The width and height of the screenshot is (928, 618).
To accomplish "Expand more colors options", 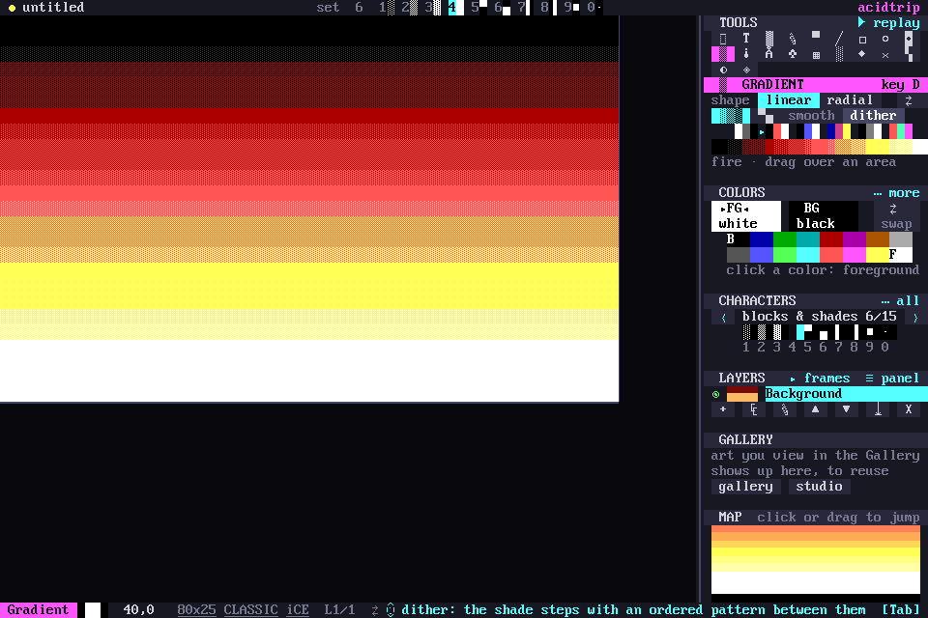I will [897, 193].
